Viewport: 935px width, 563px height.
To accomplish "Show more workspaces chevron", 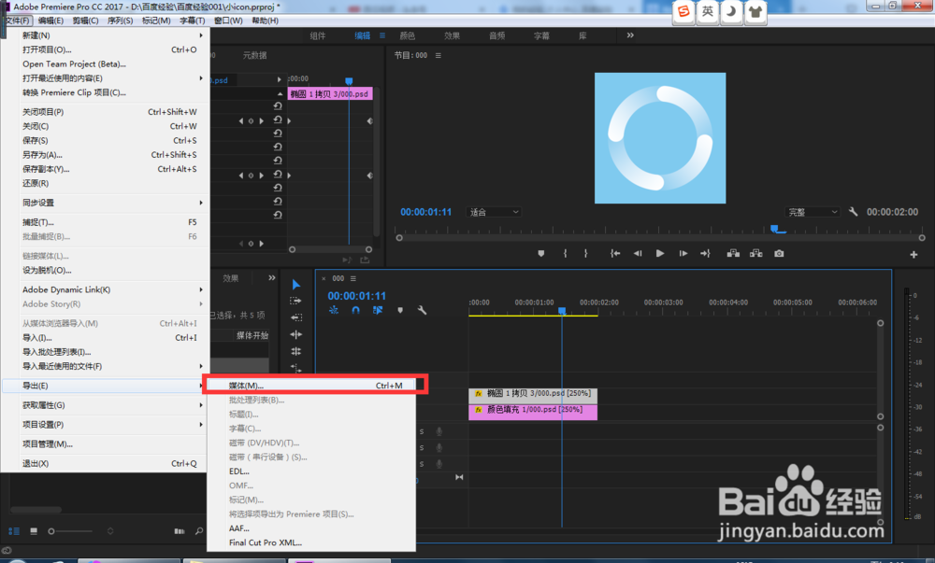I will coord(630,35).
